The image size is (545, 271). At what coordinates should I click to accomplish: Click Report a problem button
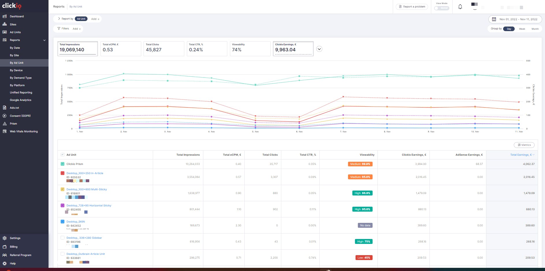412,7
